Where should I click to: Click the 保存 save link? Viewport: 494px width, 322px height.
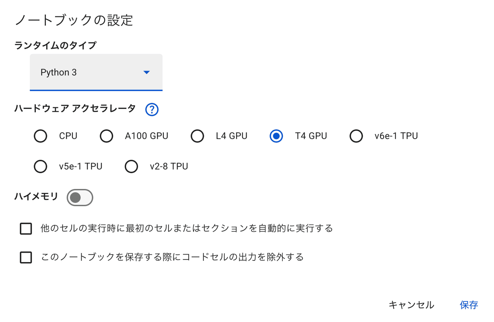click(x=468, y=305)
